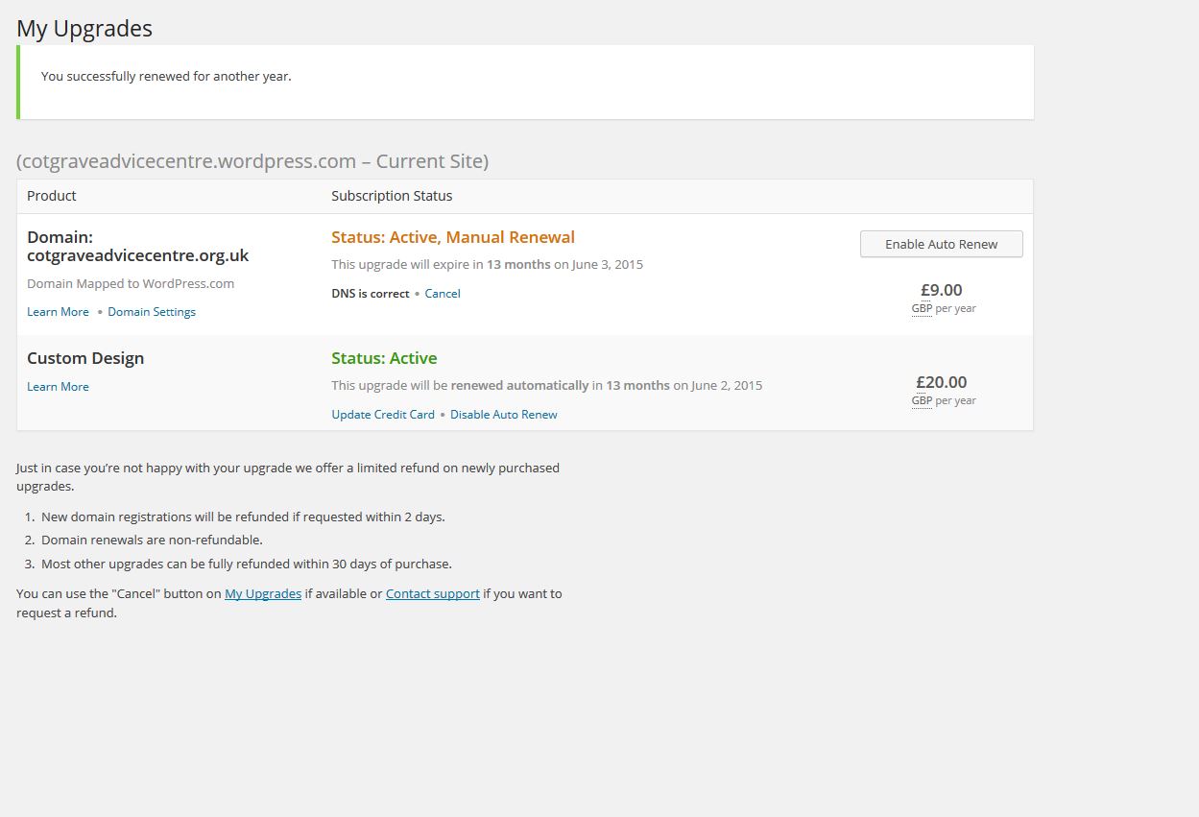The image size is (1199, 817).
Task: Click the Subscription Status column header
Action: [x=392, y=196]
